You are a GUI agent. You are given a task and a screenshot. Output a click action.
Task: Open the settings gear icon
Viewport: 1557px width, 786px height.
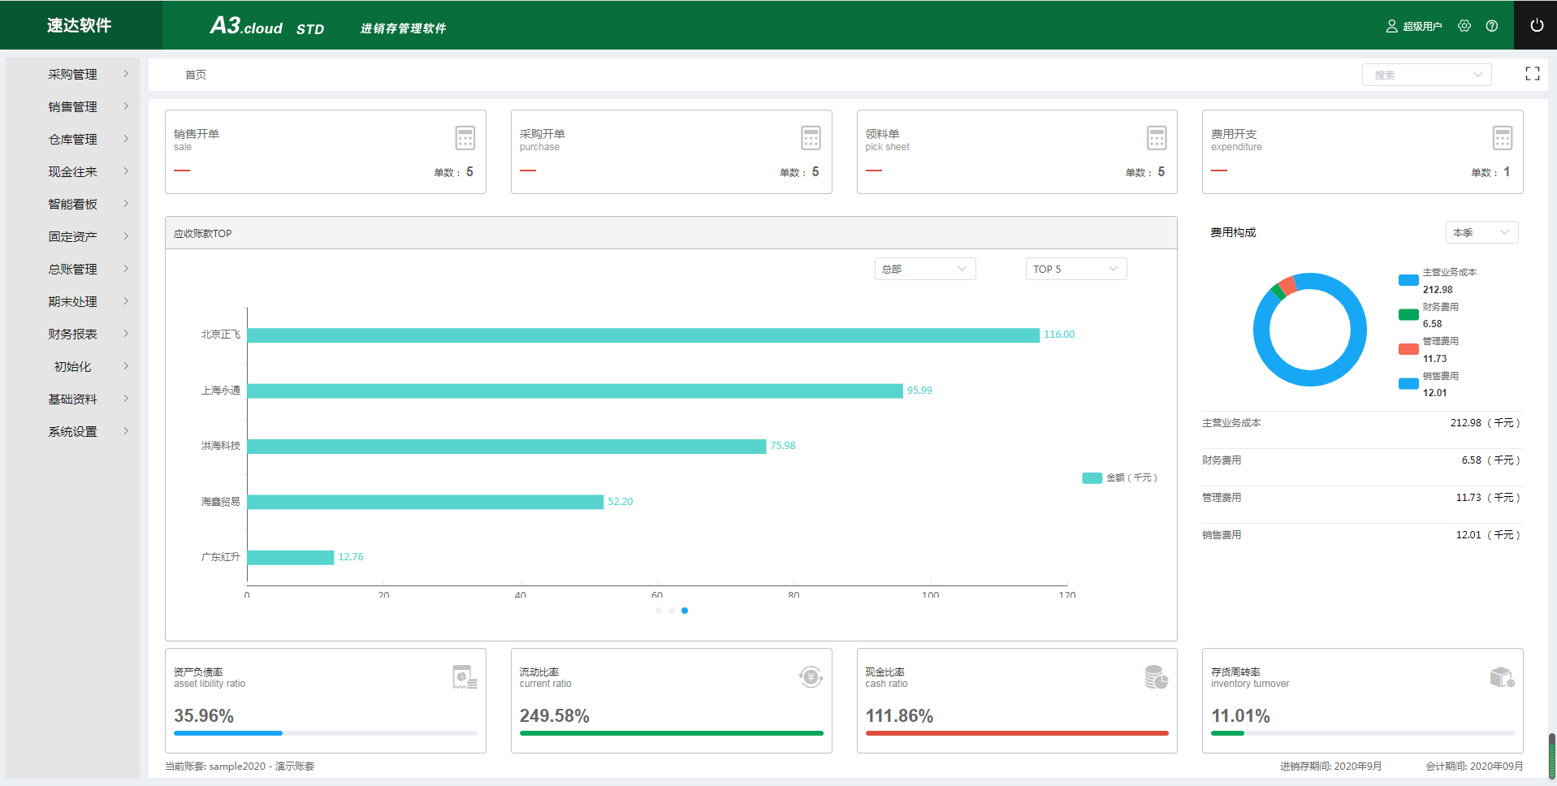pos(1464,26)
